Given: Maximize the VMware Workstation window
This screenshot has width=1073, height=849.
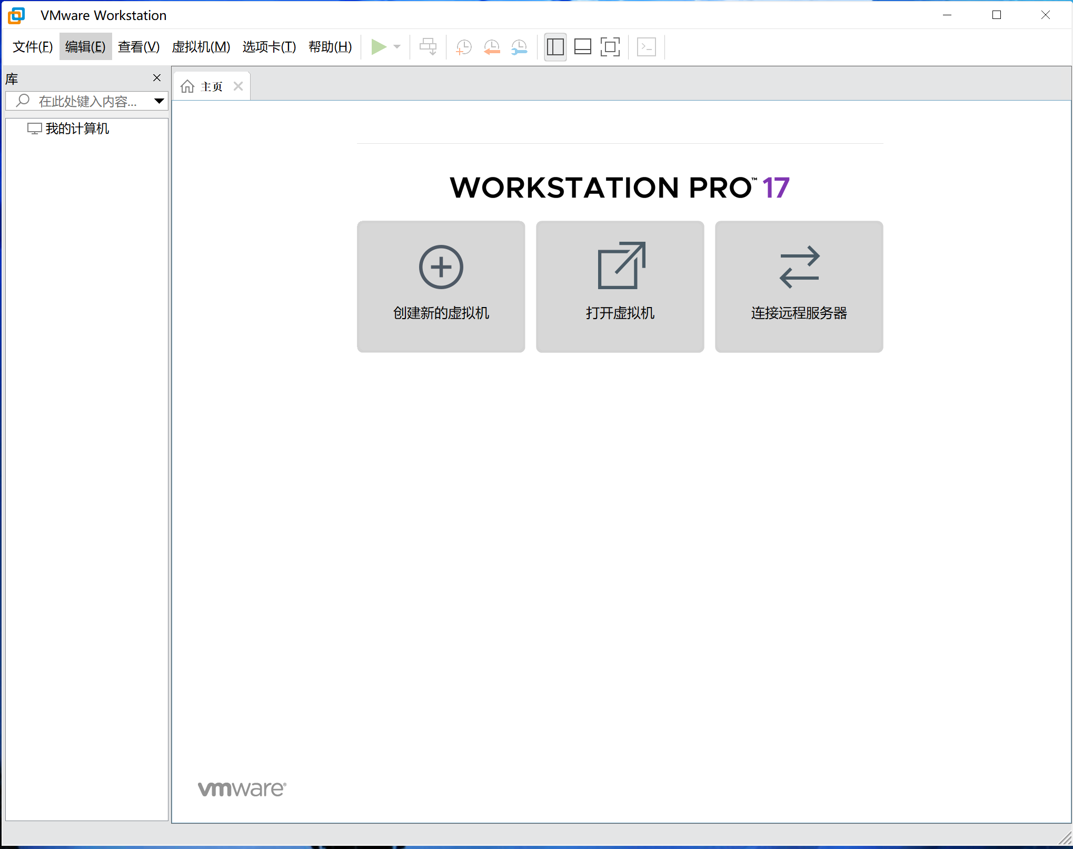Looking at the screenshot, I should (x=996, y=15).
